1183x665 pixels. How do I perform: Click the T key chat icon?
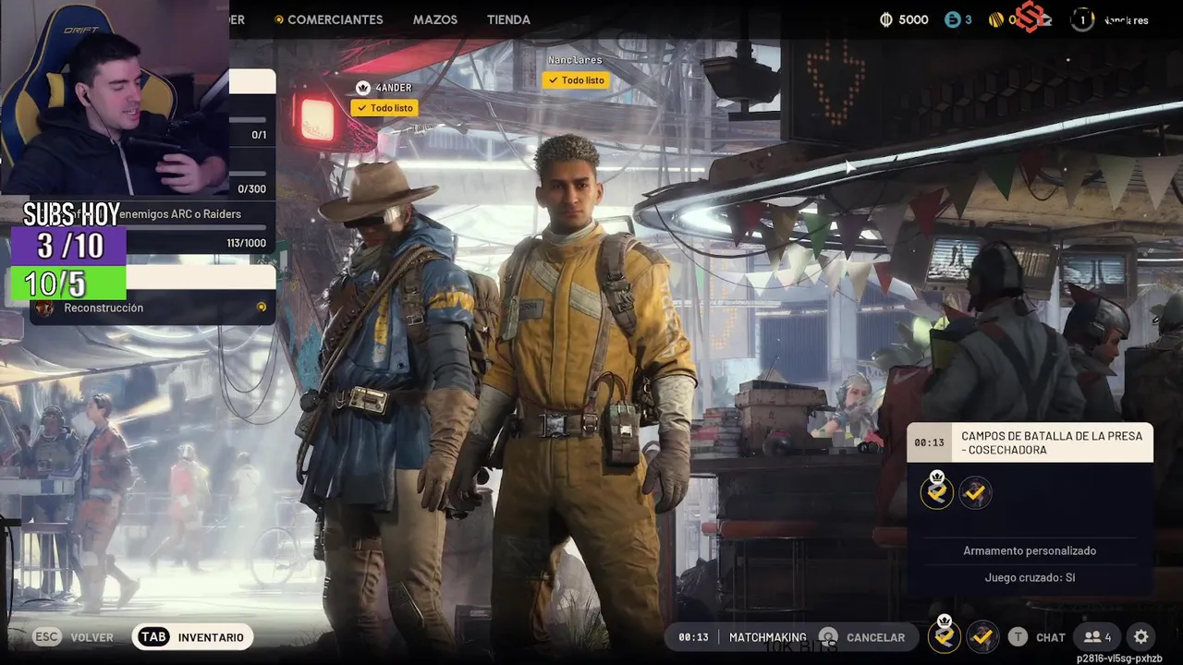(1018, 637)
